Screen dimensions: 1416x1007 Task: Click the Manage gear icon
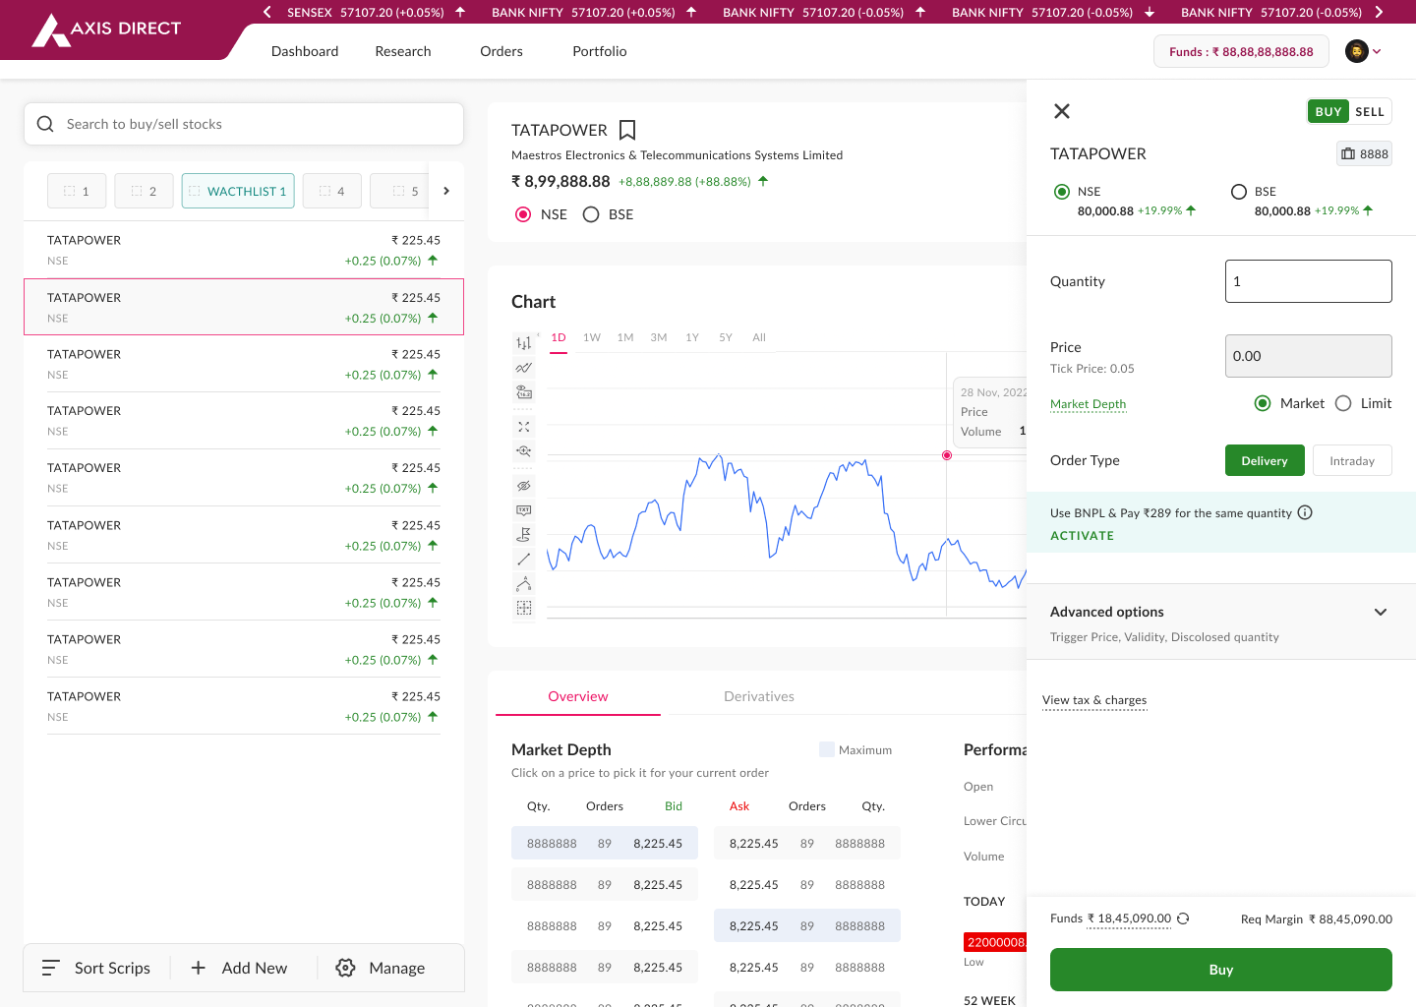click(x=345, y=968)
